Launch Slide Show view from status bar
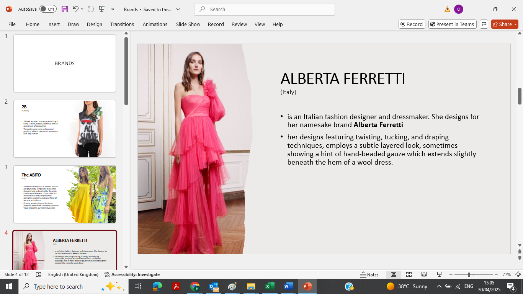Screen dimensions: 523x294 (440, 274)
